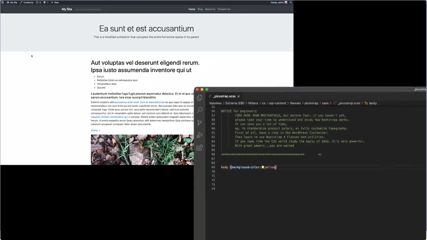427x240 pixels.
Task: Click the htdocs breadcrumb segment
Action: (x=253, y=103)
